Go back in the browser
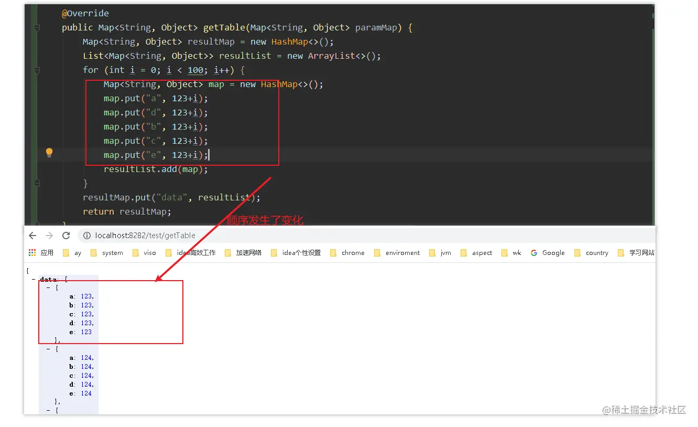The image size is (698, 427). pyautogui.click(x=32, y=236)
